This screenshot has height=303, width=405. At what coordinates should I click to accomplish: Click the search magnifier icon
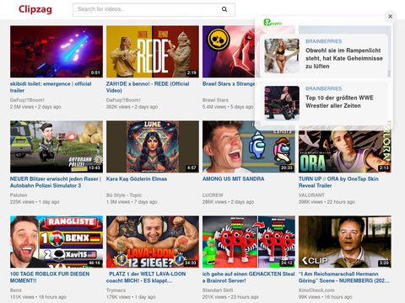(x=224, y=9)
